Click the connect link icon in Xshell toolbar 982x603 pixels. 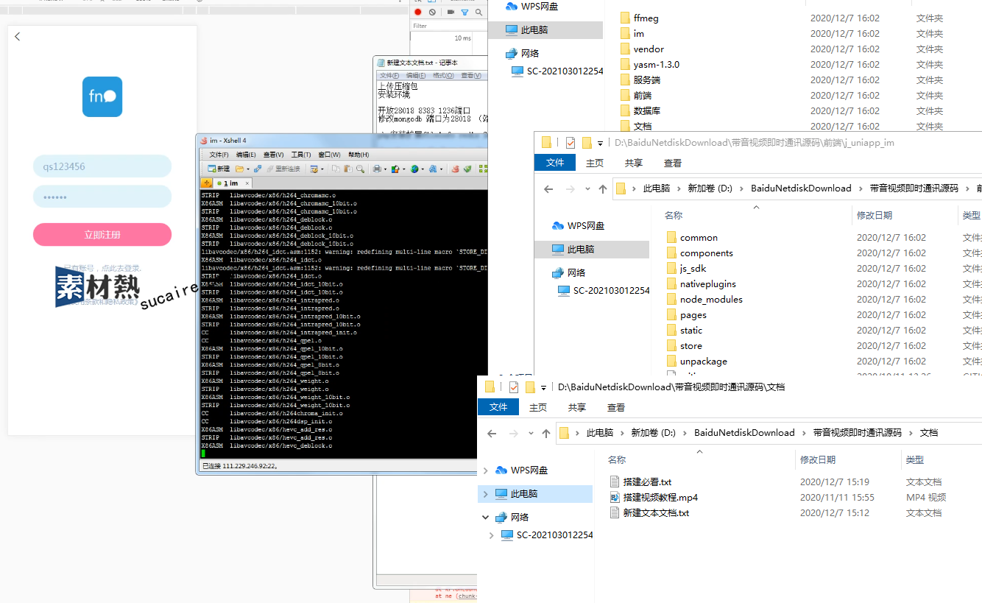point(258,169)
